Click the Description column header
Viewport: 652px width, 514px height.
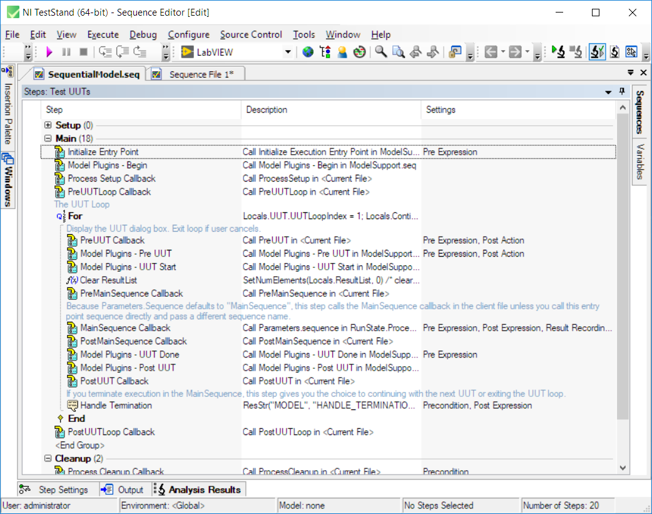coord(267,110)
